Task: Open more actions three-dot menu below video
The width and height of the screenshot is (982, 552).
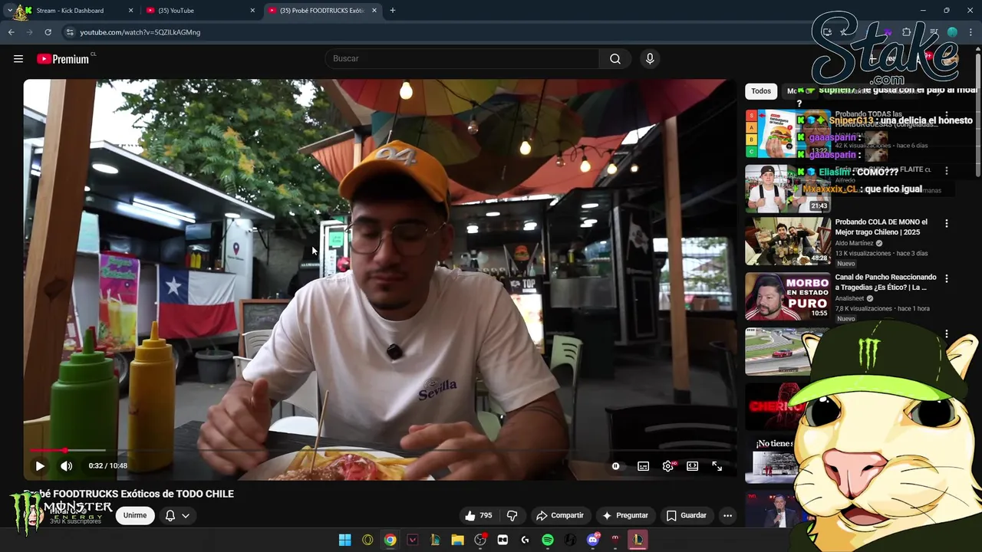Action: 727,515
